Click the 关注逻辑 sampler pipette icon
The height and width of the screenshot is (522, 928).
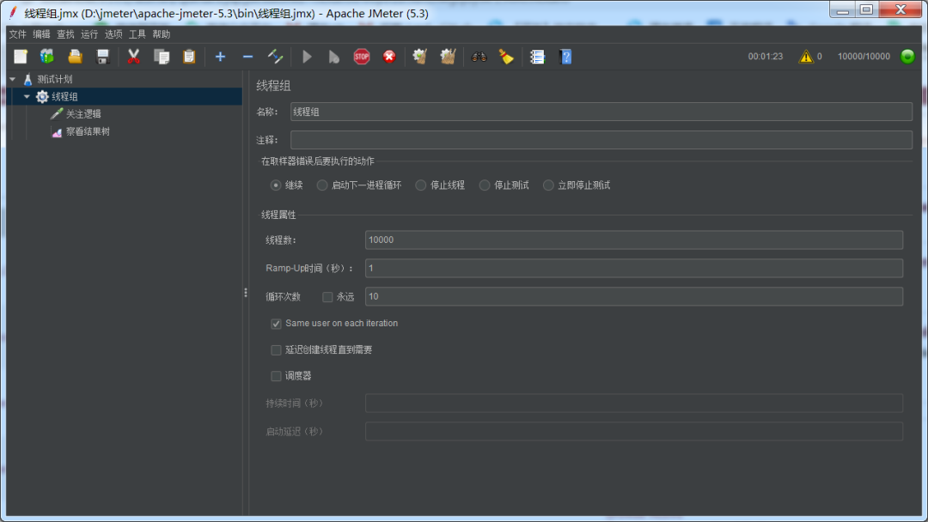(57, 113)
